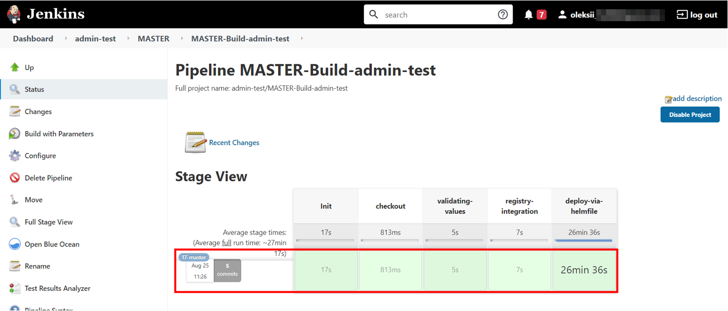
Task: Click the Move icon in sidebar
Action: pyautogui.click(x=15, y=199)
